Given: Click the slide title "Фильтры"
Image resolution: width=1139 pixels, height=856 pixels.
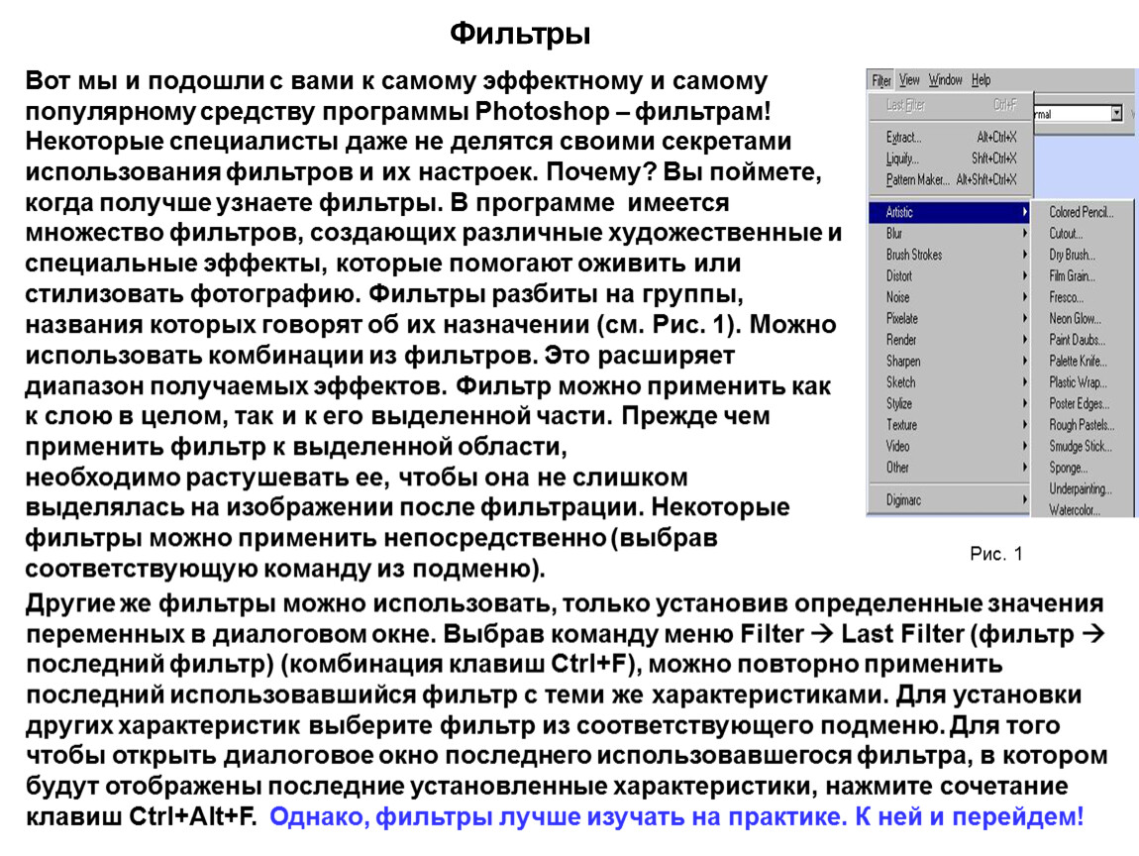Looking at the screenshot, I should pyautogui.click(x=520, y=34).
